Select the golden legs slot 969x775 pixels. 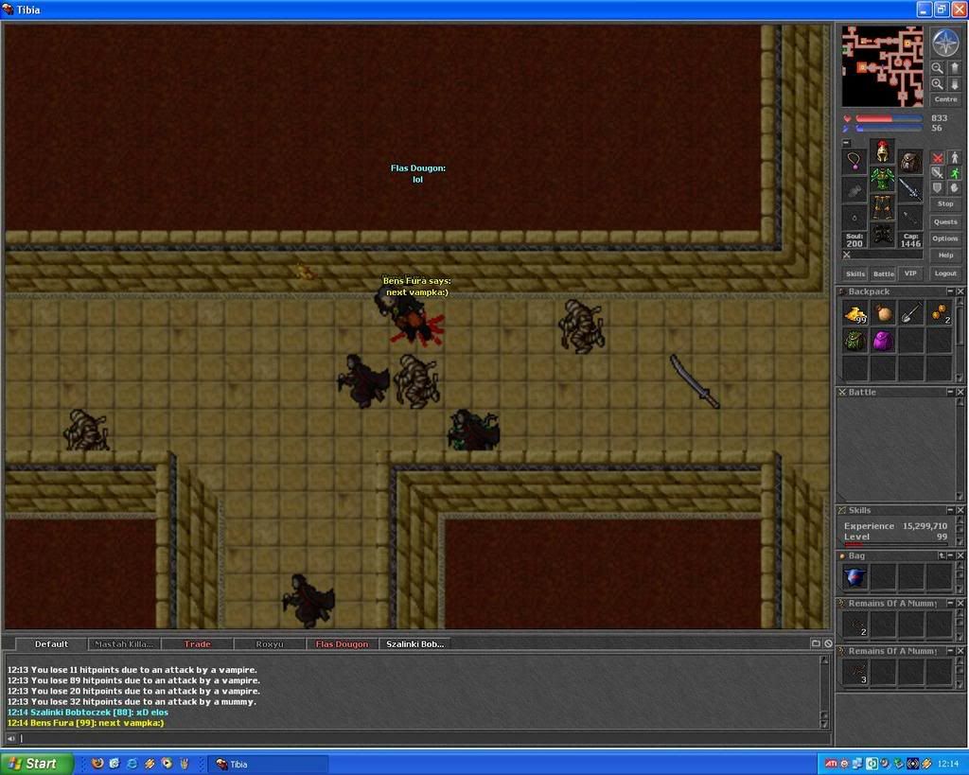click(883, 207)
